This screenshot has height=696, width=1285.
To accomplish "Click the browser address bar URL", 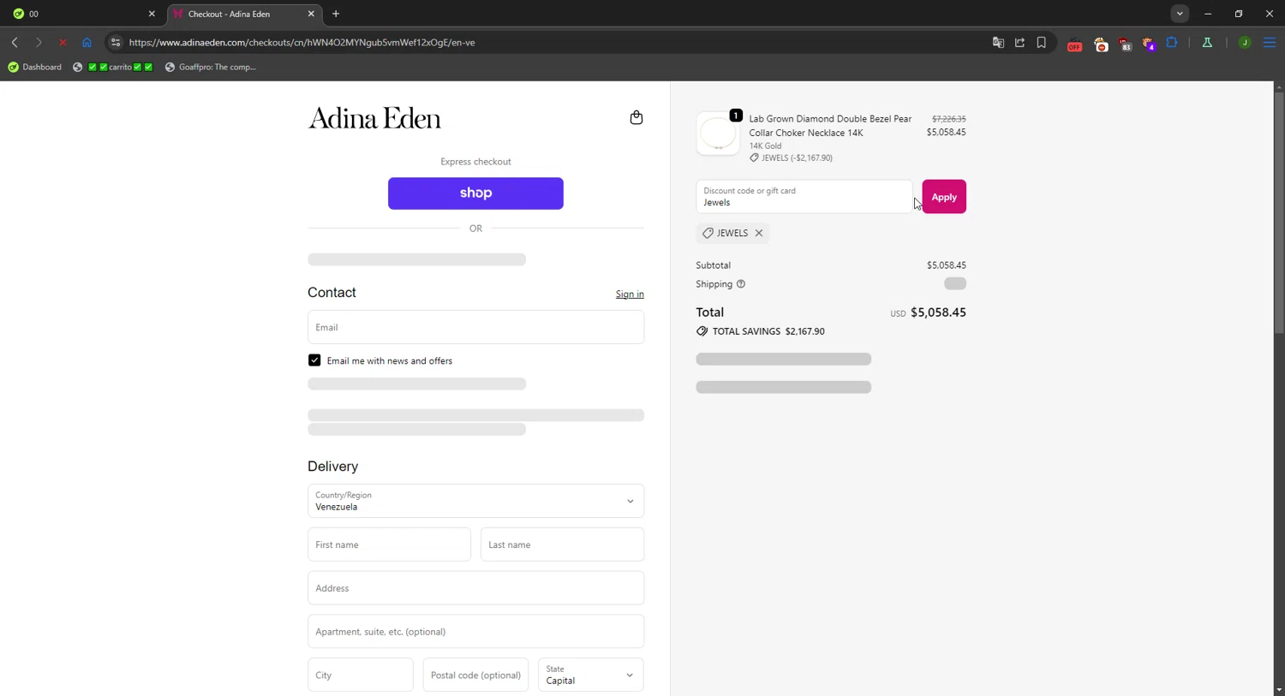I will [302, 42].
